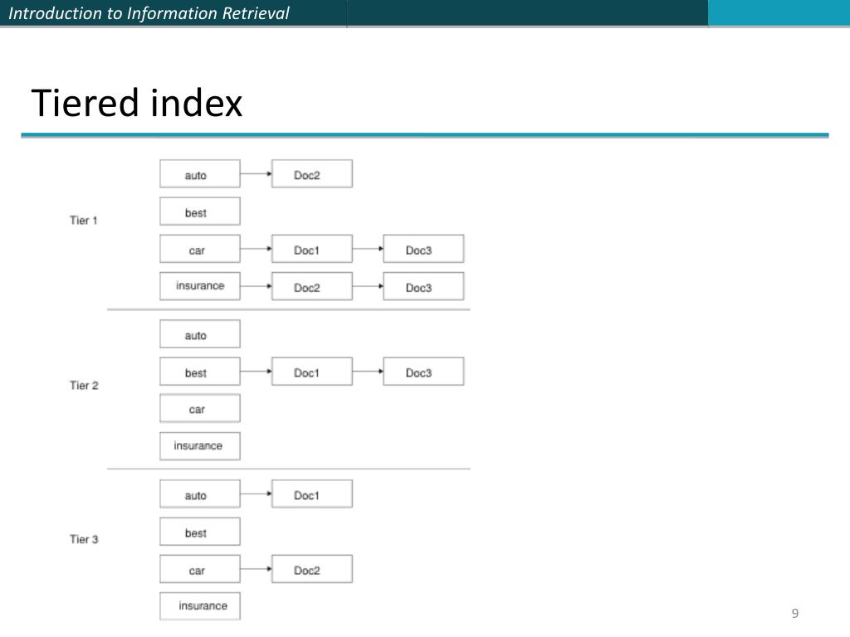Click Doc2 posting for car in Tier 3
This screenshot has width=850, height=637.
(x=312, y=569)
